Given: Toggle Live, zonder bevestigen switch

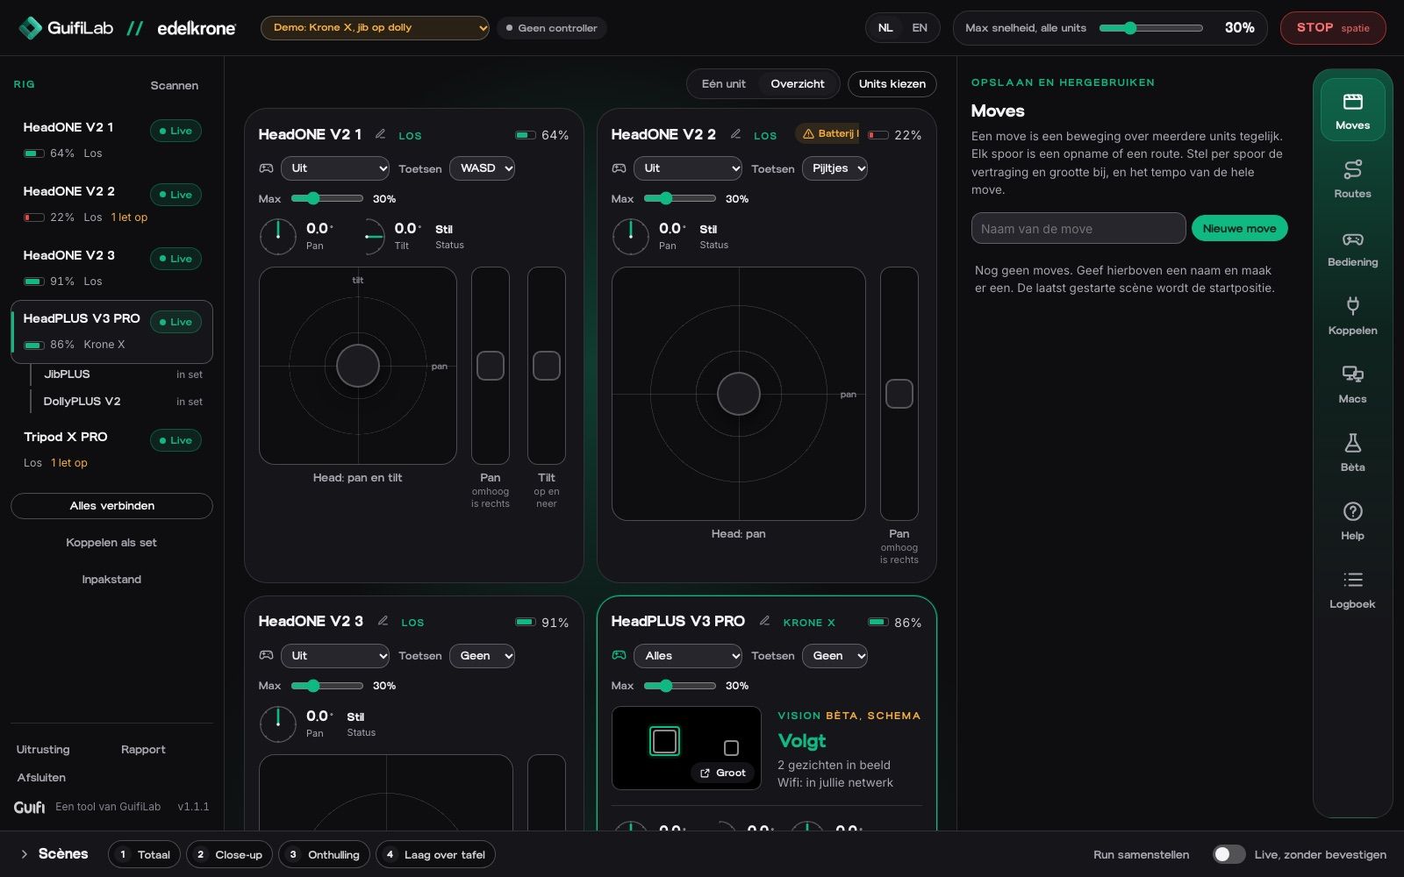Looking at the screenshot, I should 1228,854.
